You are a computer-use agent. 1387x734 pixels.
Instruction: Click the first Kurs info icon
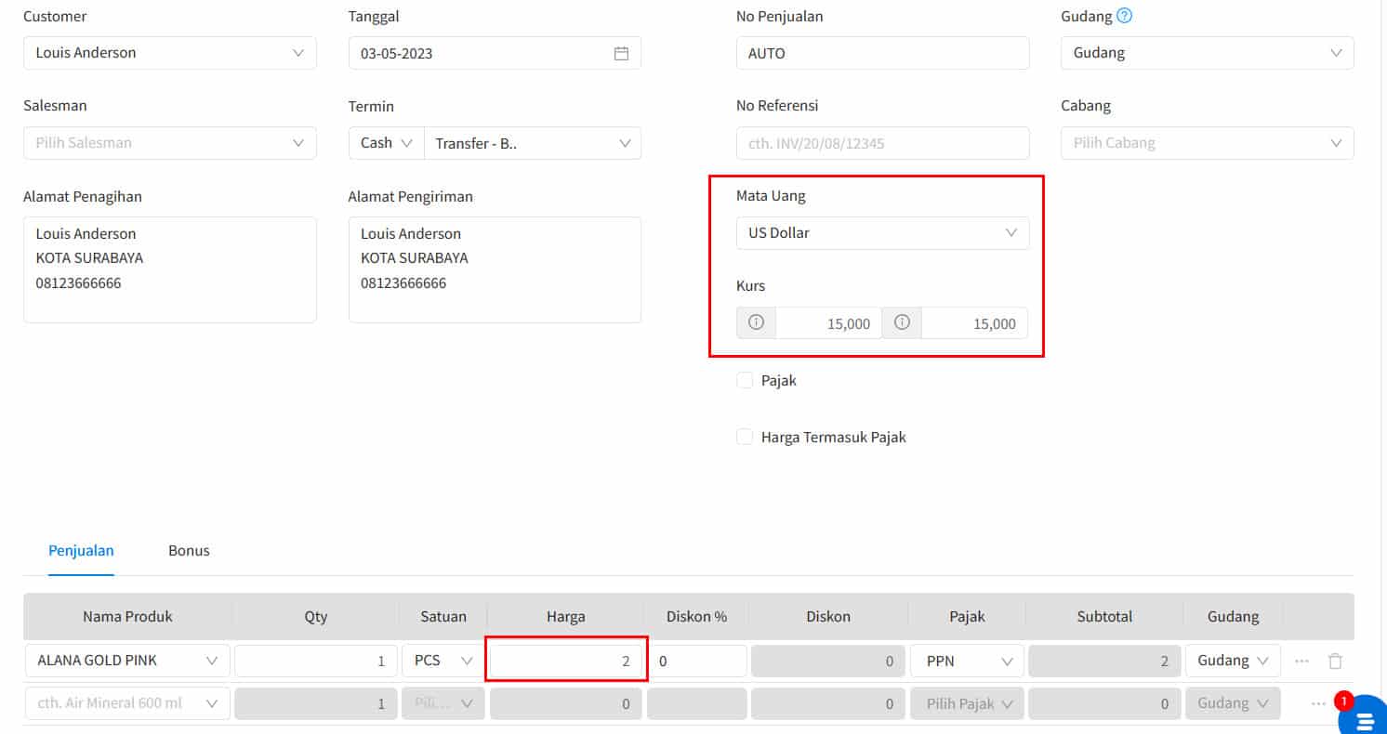pyautogui.click(x=756, y=323)
